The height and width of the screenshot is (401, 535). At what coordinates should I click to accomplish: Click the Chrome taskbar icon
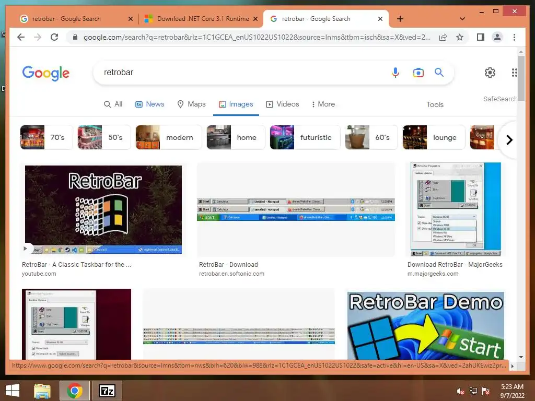click(75, 391)
